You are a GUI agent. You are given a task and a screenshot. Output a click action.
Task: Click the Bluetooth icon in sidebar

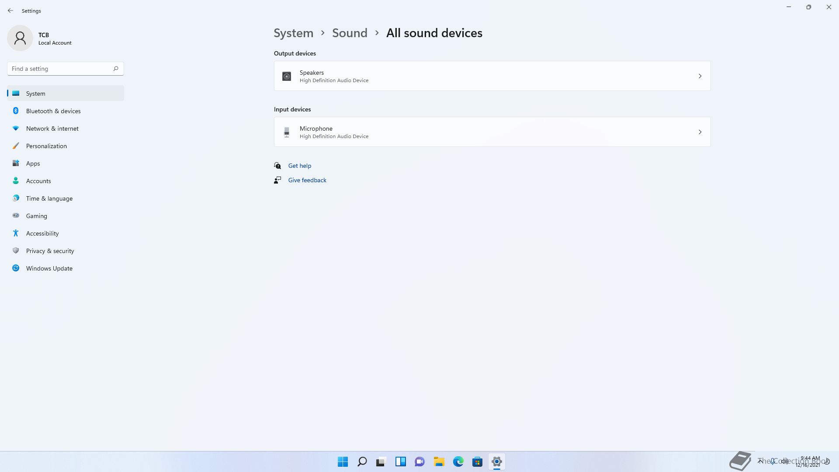pos(16,111)
